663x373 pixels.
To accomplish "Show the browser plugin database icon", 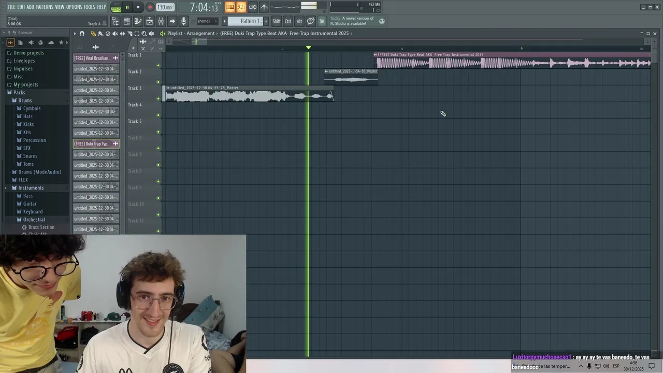I will tap(31, 42).
